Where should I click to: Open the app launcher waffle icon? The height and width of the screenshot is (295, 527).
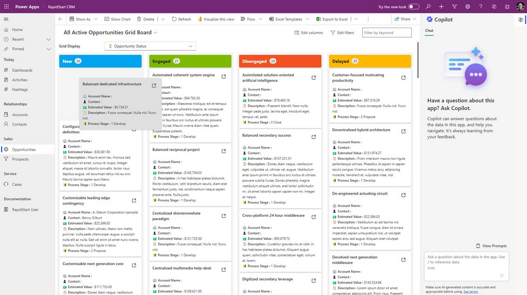tap(6, 7)
